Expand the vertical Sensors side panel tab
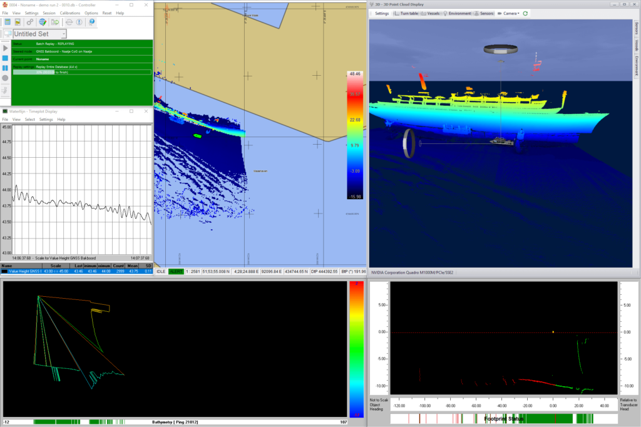The width and height of the screenshot is (641, 427). [637, 29]
